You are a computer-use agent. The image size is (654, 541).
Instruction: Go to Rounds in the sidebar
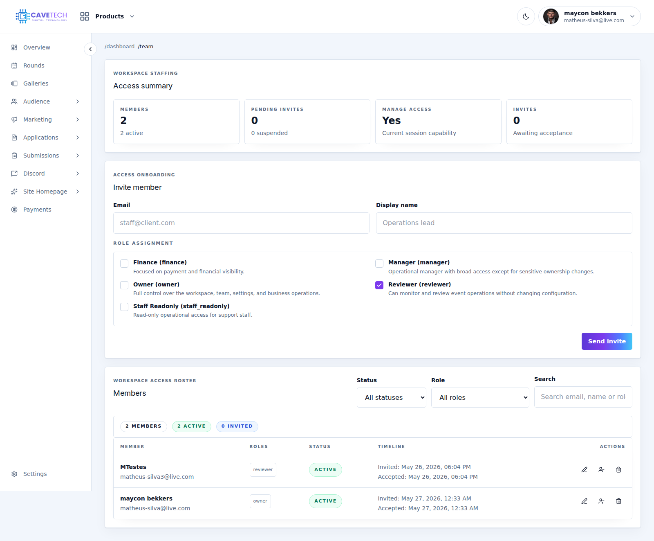point(45,65)
